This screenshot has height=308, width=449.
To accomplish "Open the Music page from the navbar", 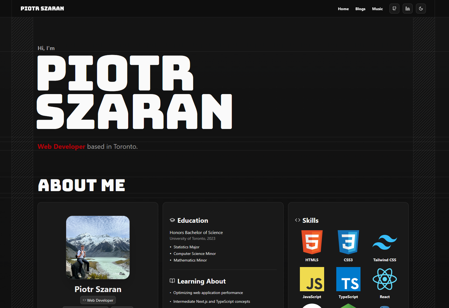I will coord(377,9).
